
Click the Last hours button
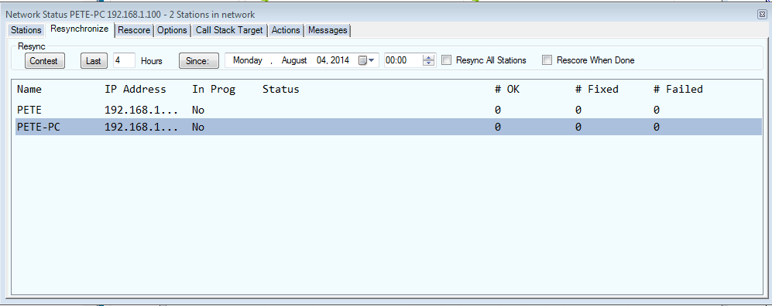[94, 61]
